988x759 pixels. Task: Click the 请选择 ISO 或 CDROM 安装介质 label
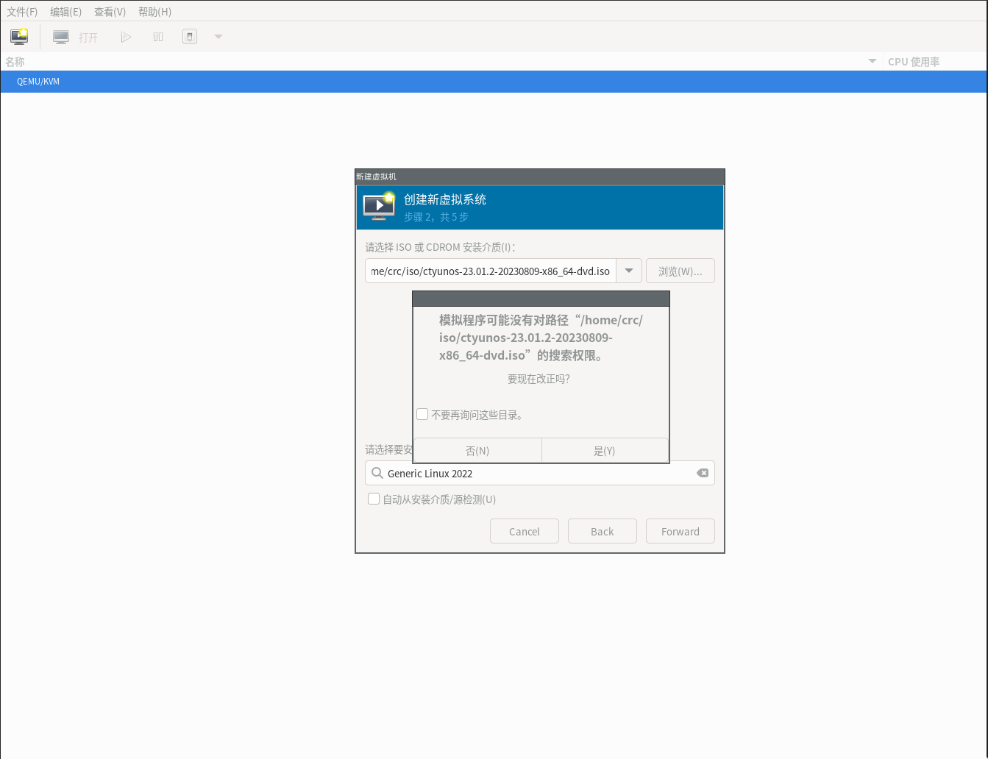[440, 247]
